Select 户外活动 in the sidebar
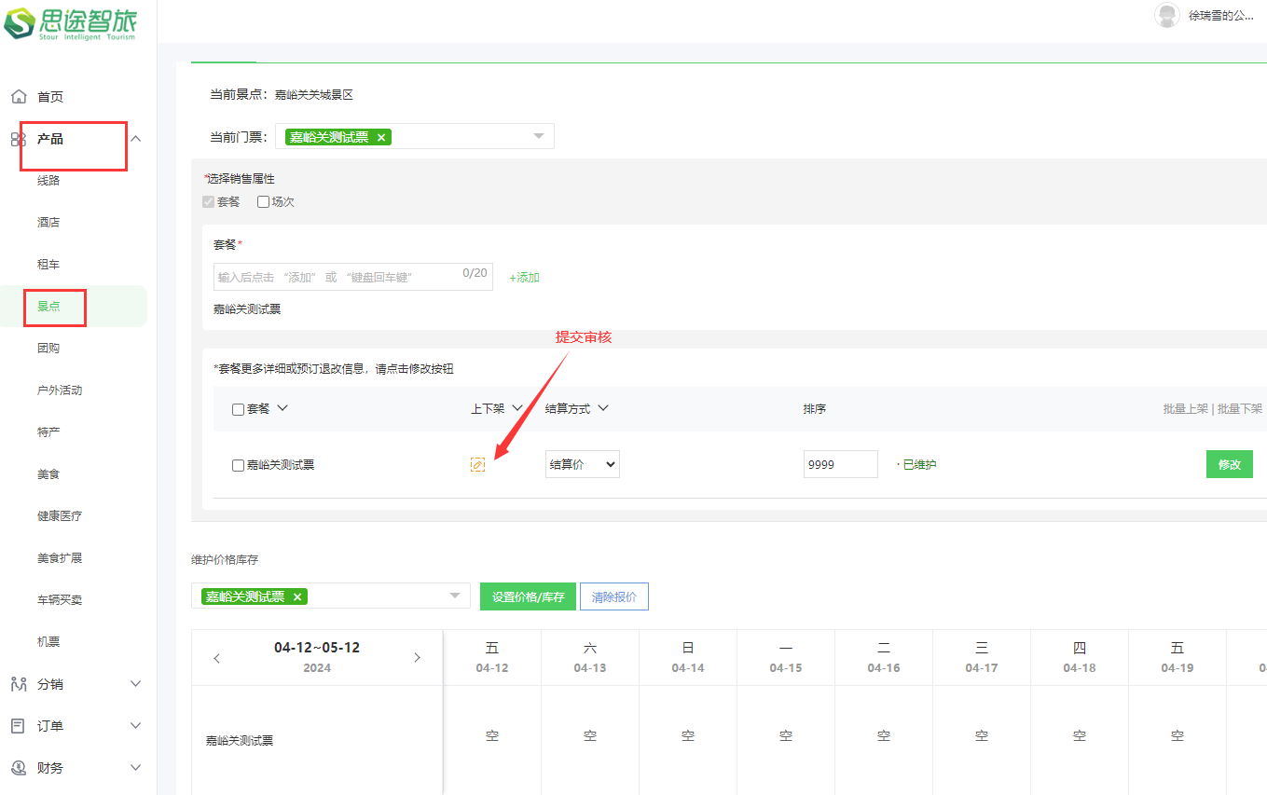 [x=60, y=391]
